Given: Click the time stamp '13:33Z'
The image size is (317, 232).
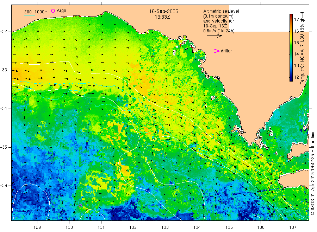Looking at the screenshot, I should pos(162,17).
